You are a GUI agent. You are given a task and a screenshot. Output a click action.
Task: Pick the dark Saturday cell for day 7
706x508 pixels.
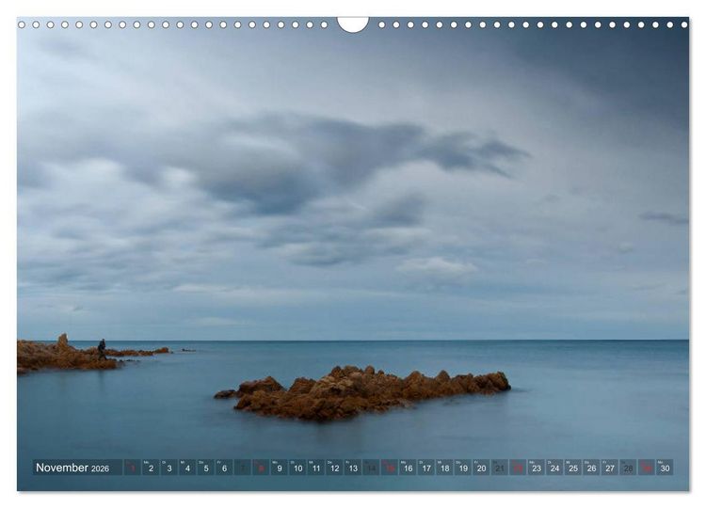[x=243, y=467]
